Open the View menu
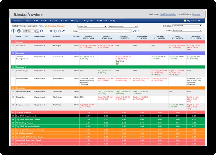The width and height of the screenshot is (216, 155). 28,21
